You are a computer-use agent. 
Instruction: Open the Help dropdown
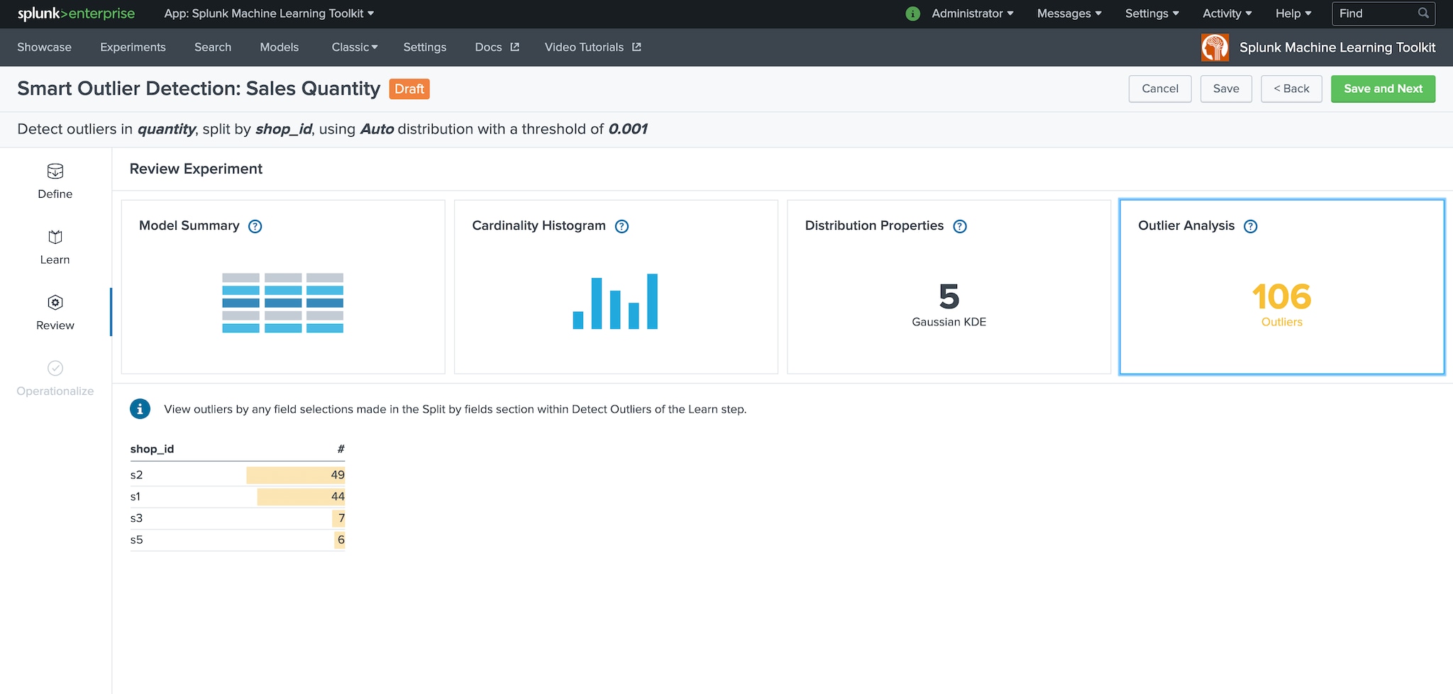[x=1293, y=13]
